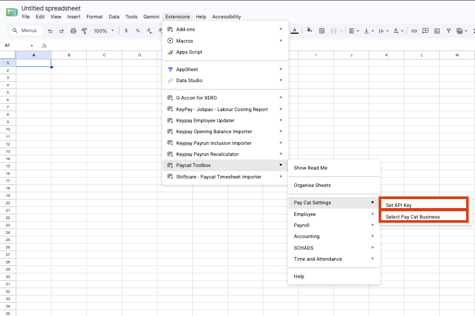Open horizontal align options

coord(353,31)
